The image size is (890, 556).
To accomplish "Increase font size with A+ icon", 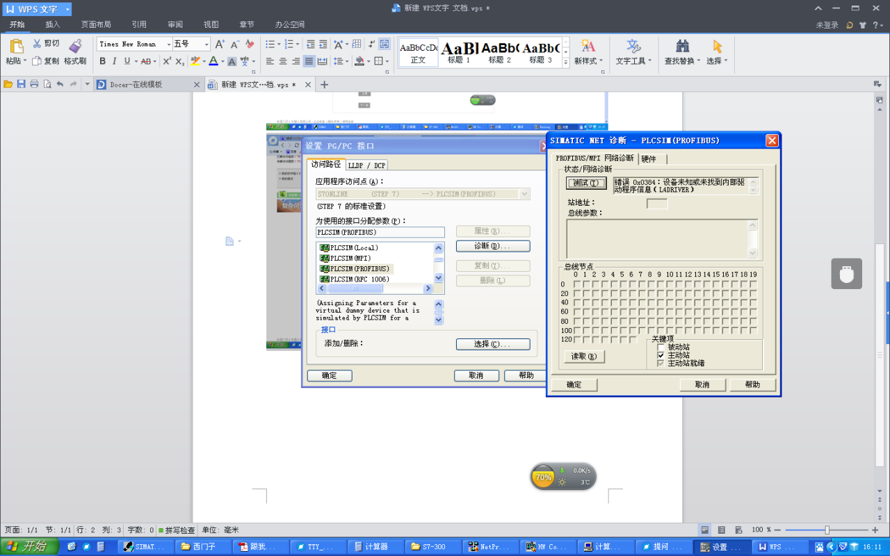I will click(x=220, y=44).
